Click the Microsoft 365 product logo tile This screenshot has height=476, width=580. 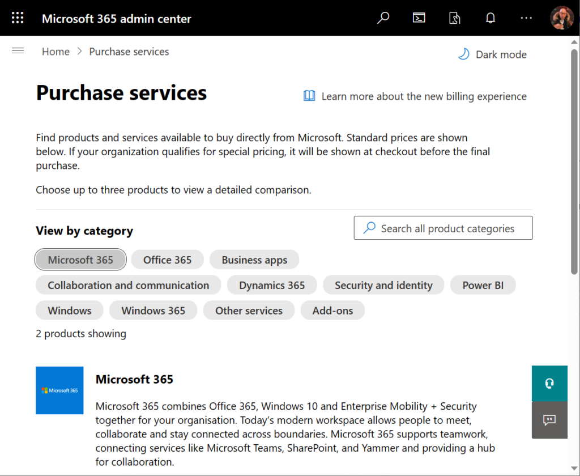(59, 390)
